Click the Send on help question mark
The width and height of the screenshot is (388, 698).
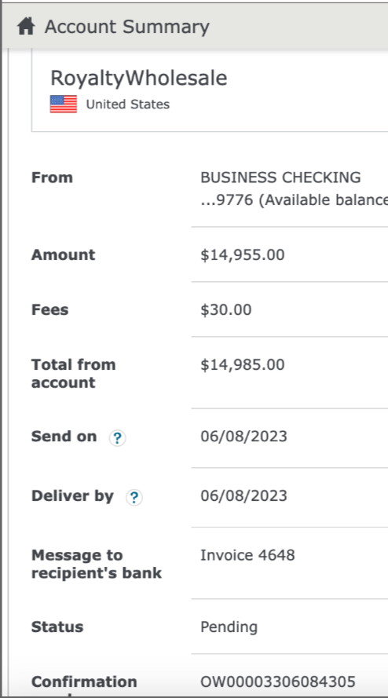click(x=118, y=438)
